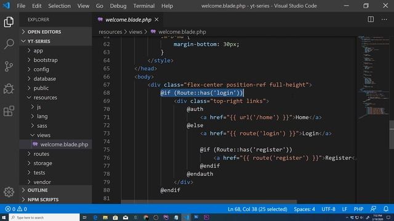Open Task View on the taskbar
Image resolution: width=394 pixels, height=221 pixels.
(85, 217)
